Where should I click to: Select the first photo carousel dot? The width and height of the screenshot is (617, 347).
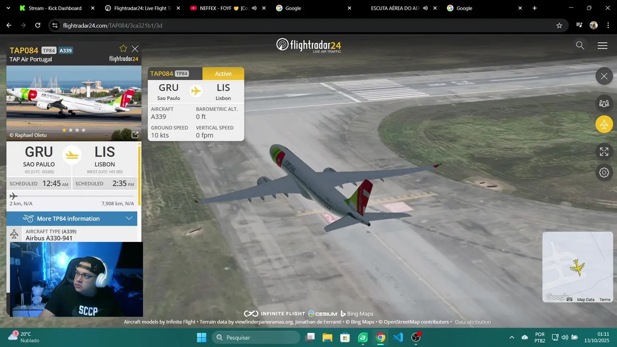click(x=65, y=130)
